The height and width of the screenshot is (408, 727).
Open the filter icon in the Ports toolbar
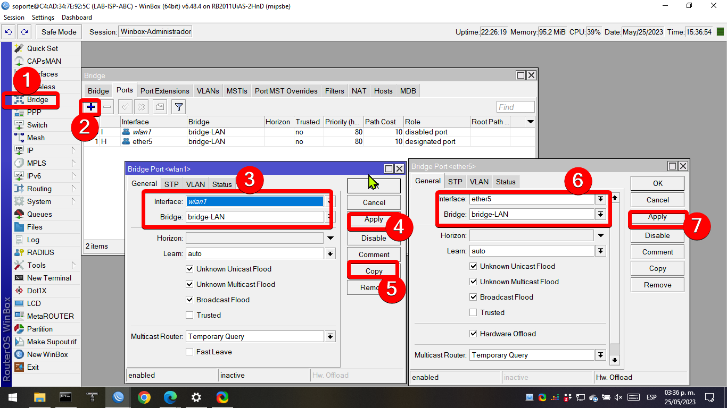click(178, 107)
